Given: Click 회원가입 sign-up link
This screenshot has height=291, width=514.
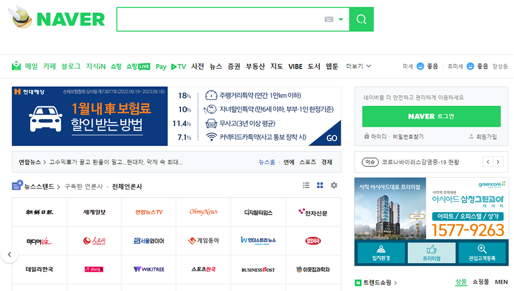Looking at the screenshot, I should [483, 136].
